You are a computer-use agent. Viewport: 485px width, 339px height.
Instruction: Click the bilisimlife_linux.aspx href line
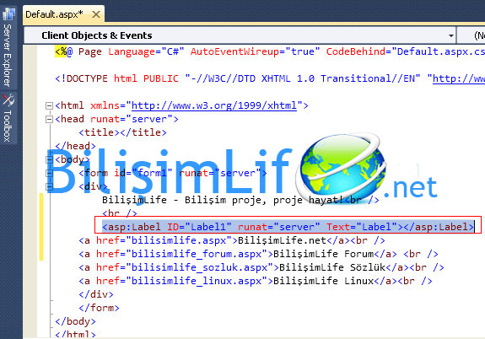coord(256,281)
